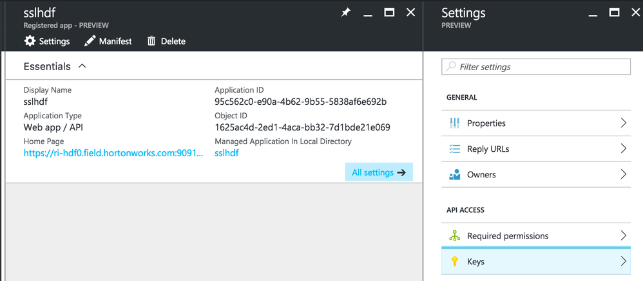The height and width of the screenshot is (281, 643).
Task: Expand the Properties row arrow
Action: [x=623, y=123]
